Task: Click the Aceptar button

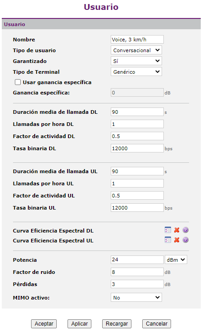Action: tap(44, 324)
